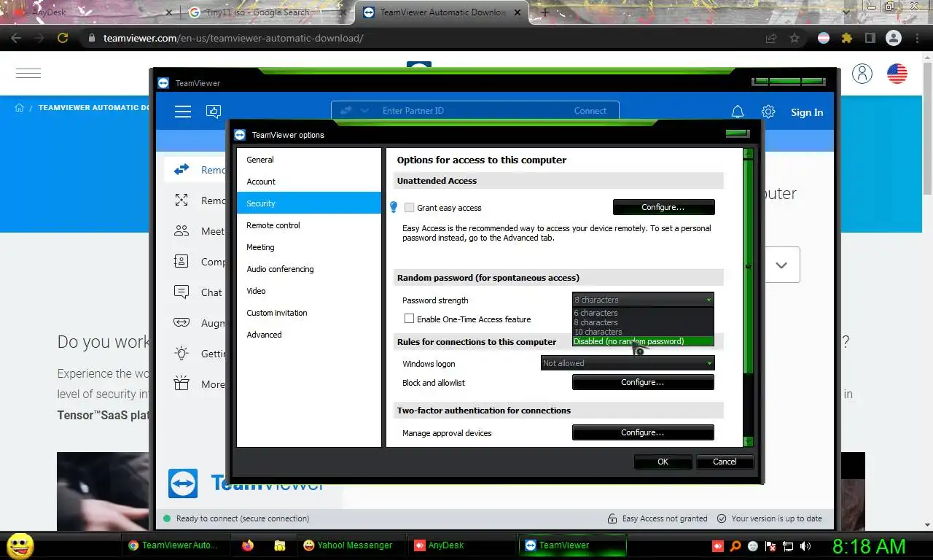Click the US flag language icon on website
Image resolution: width=933 pixels, height=560 pixels.
[897, 73]
